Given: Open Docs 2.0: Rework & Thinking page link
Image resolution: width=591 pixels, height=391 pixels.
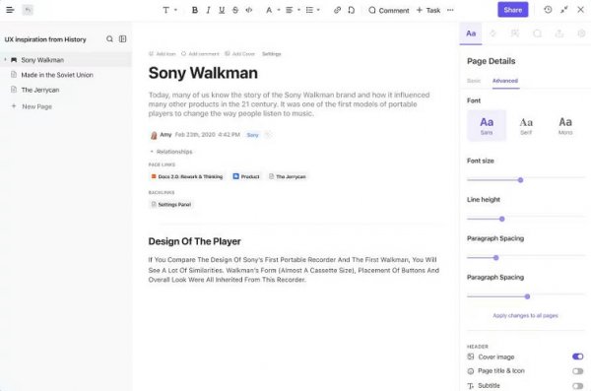Looking at the screenshot, I should [187, 176].
